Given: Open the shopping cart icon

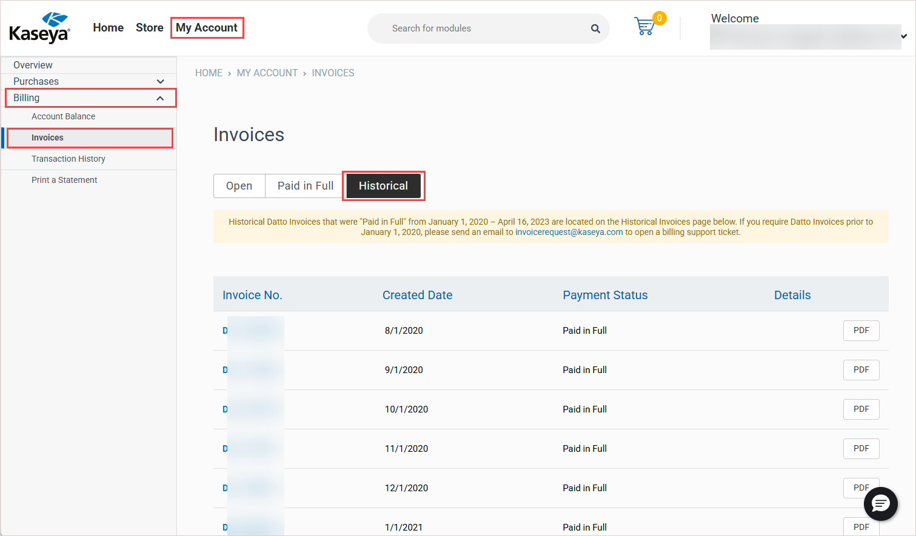Looking at the screenshot, I should point(644,27).
